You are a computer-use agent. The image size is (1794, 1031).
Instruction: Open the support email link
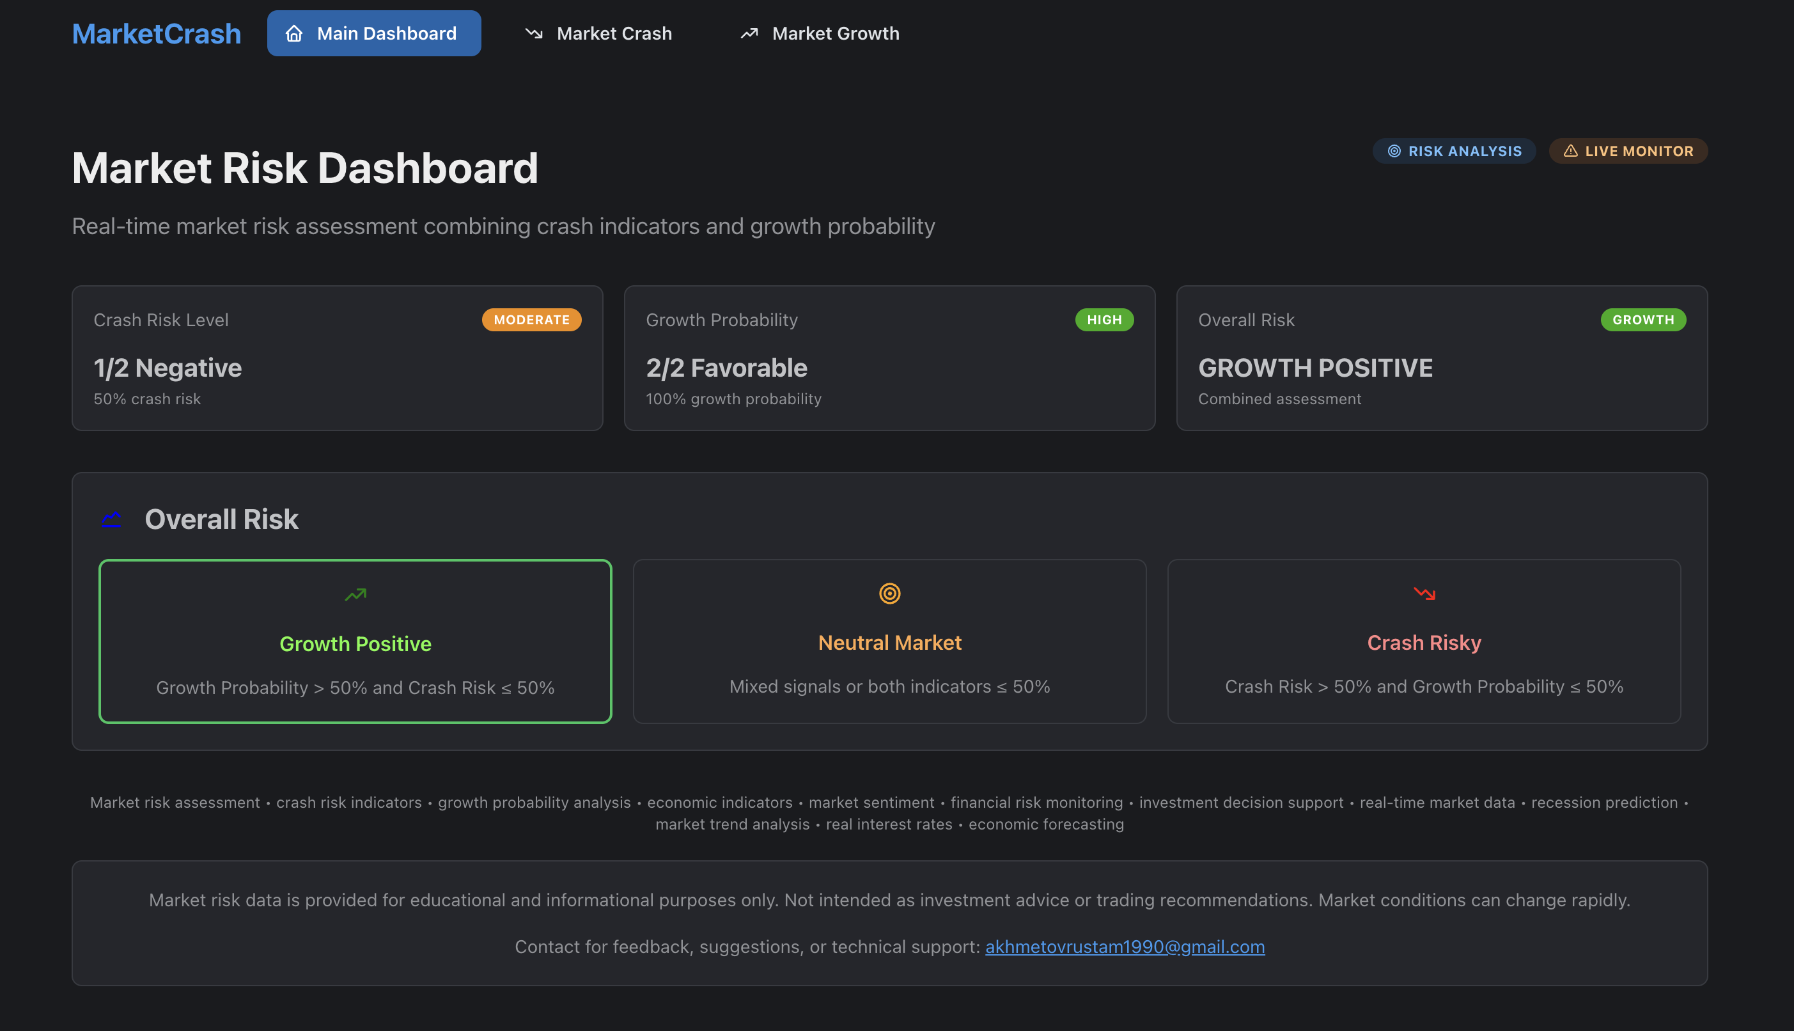click(1125, 947)
